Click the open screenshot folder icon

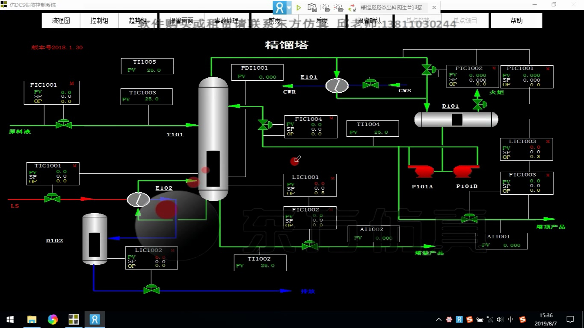(326, 8)
